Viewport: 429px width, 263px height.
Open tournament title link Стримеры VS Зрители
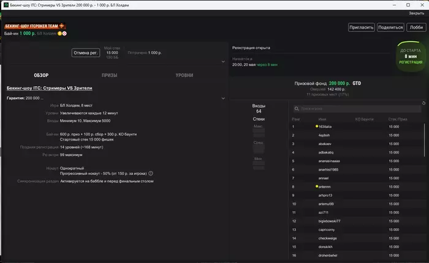(x=49, y=88)
